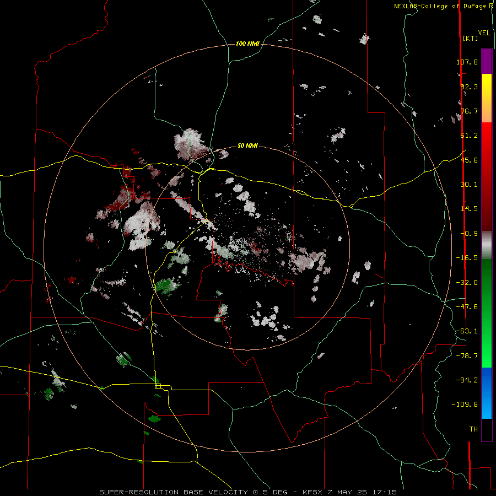Viewport: 496px width, 496px height.
Task: Click the blue segment of the velocity scale
Action: point(487,393)
